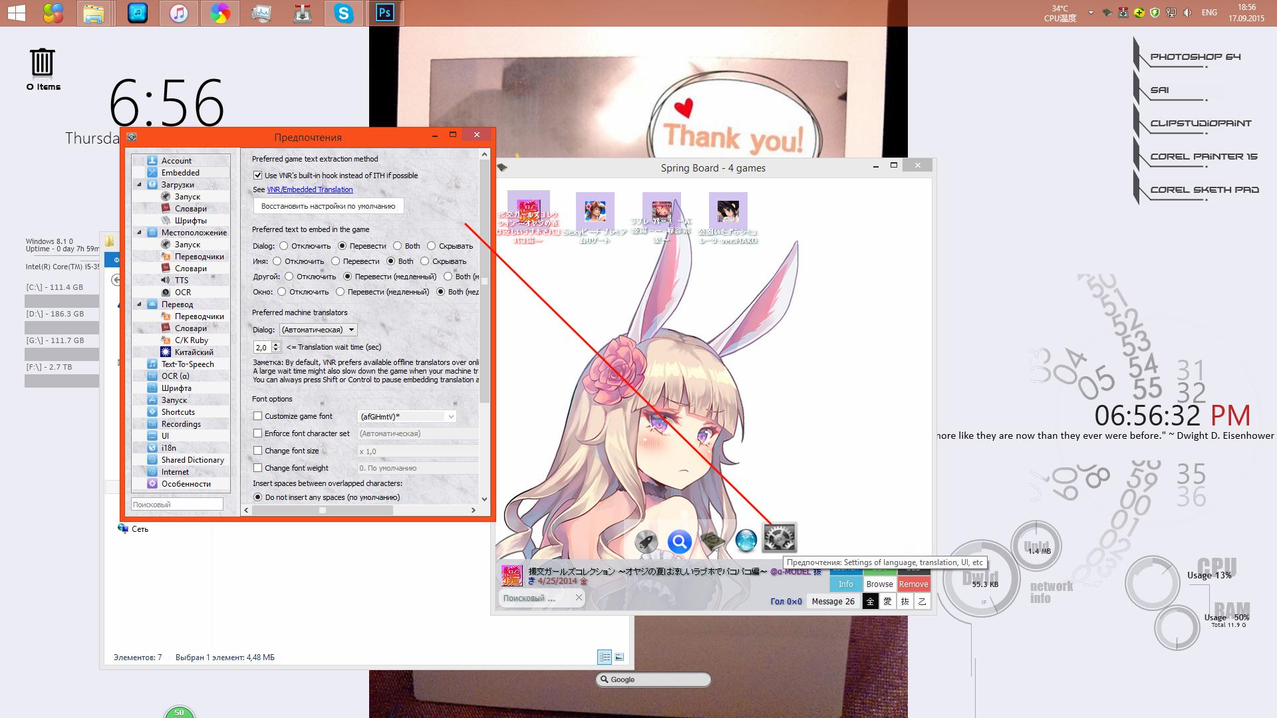Select Do not insert any spaces radio
This screenshot has width=1277, height=718.
click(257, 497)
